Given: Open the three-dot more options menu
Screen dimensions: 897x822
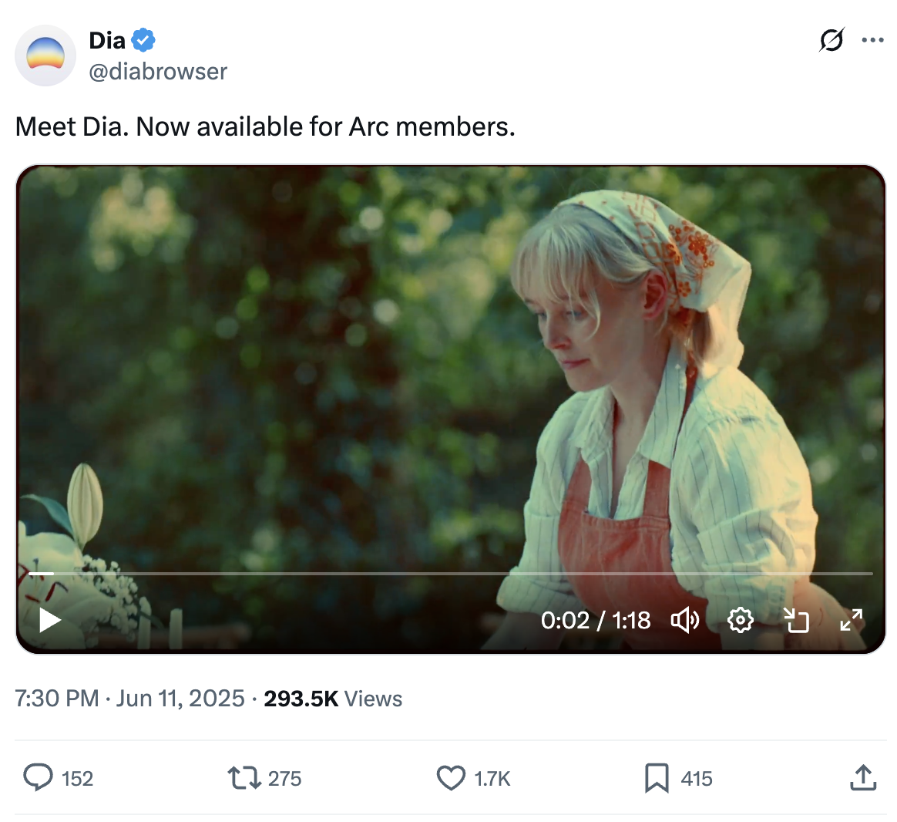Looking at the screenshot, I should click(872, 40).
